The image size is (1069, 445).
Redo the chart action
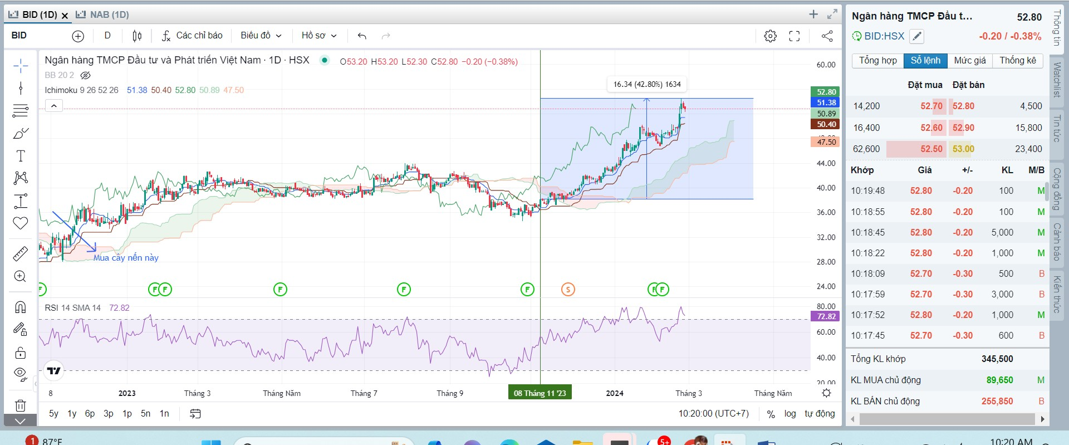click(385, 36)
